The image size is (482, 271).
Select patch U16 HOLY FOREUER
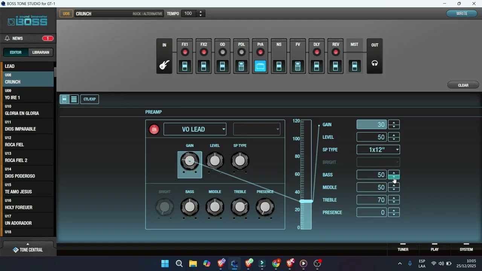point(28,204)
